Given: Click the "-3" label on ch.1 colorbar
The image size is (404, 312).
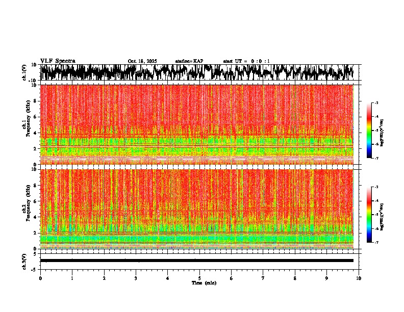Looking at the screenshot, I should (x=376, y=103).
